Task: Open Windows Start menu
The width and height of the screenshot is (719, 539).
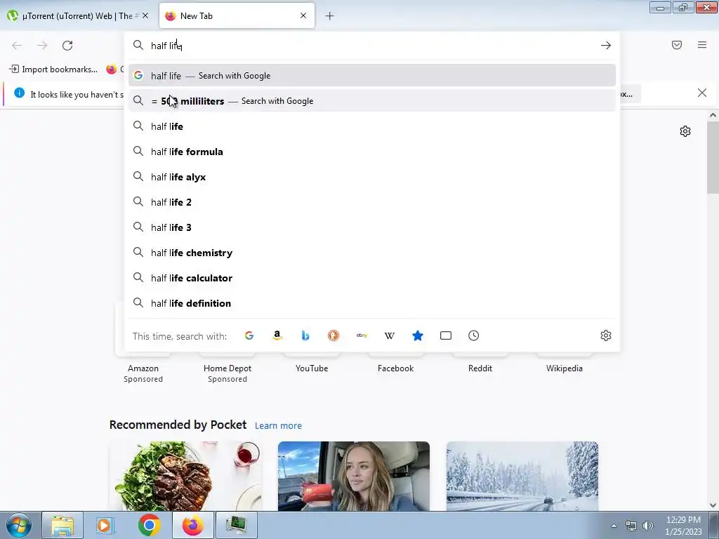Action: point(19,525)
